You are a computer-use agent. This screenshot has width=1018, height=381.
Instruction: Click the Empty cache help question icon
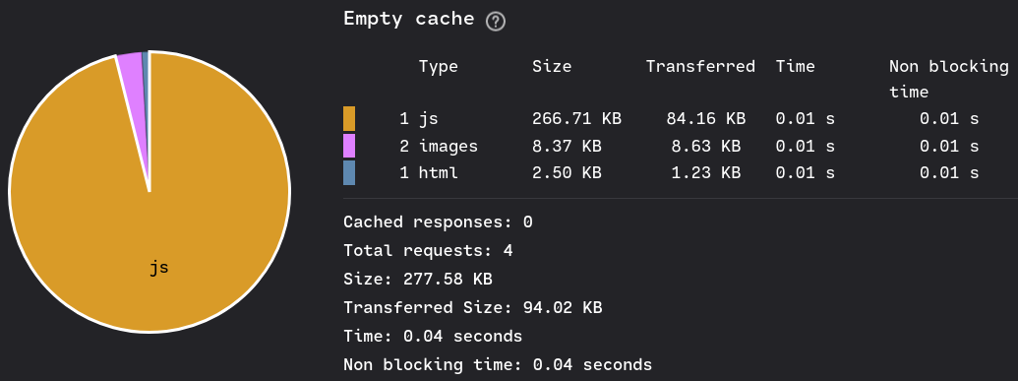tap(496, 22)
